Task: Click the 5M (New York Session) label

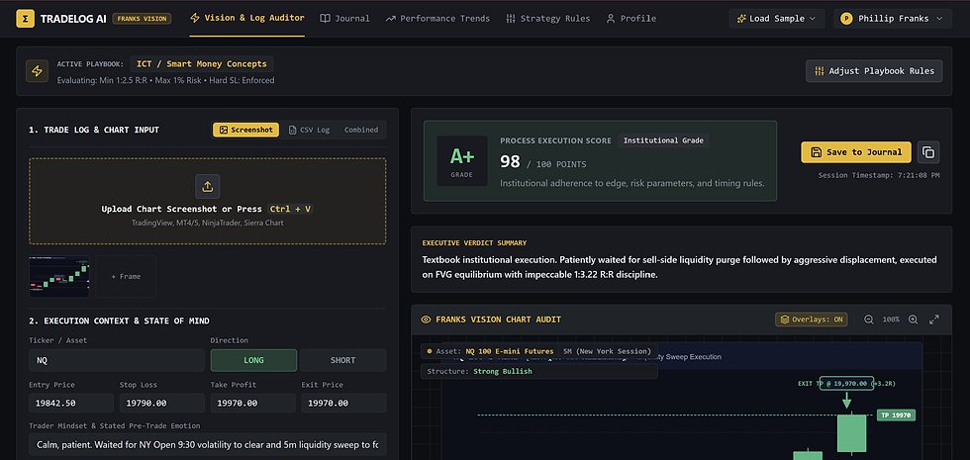Action: pos(607,351)
